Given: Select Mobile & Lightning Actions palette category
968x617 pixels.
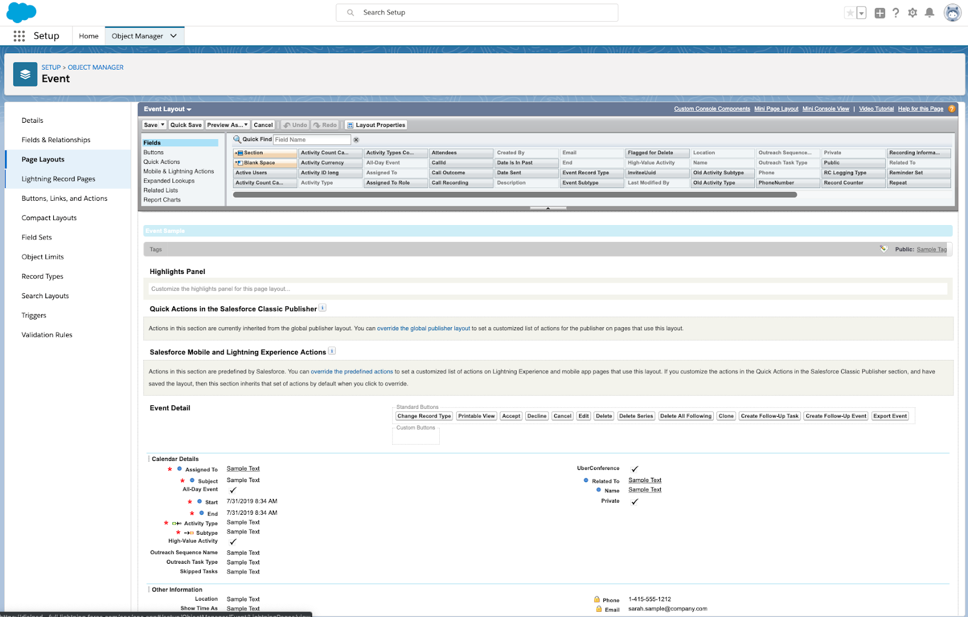Looking at the screenshot, I should click(178, 172).
